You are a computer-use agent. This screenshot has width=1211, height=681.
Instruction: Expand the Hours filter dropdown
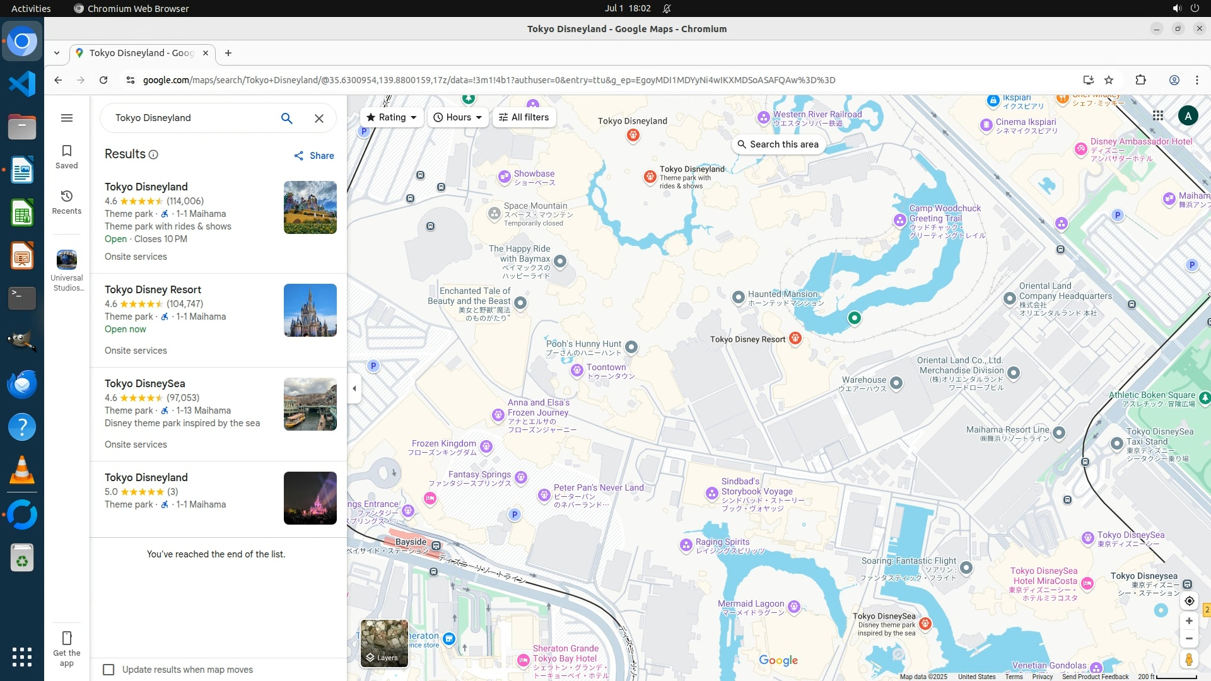(x=458, y=117)
